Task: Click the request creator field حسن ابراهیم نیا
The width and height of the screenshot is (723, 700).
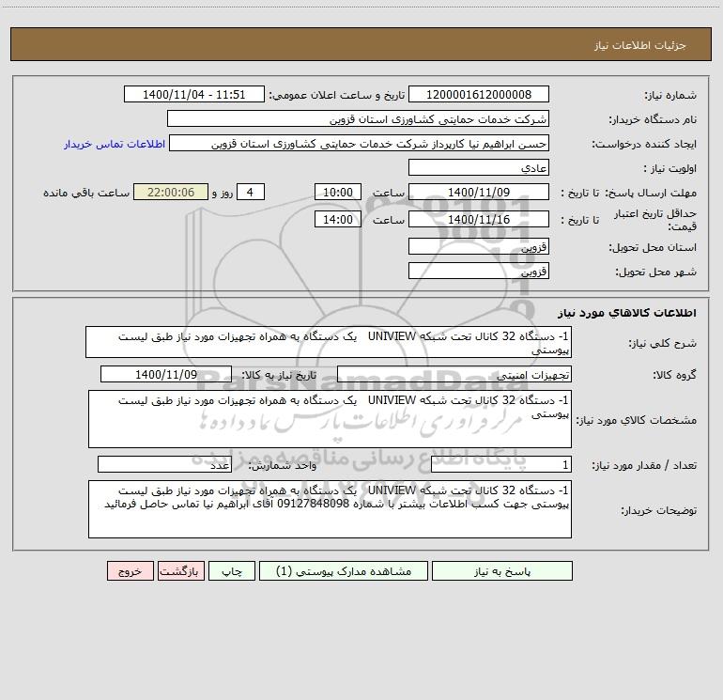Action: pos(360,144)
